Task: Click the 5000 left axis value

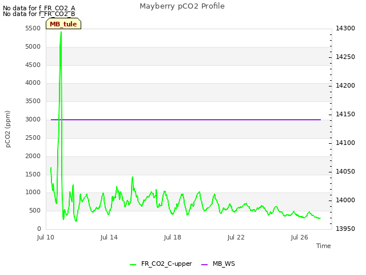Action: pyautogui.click(x=33, y=46)
